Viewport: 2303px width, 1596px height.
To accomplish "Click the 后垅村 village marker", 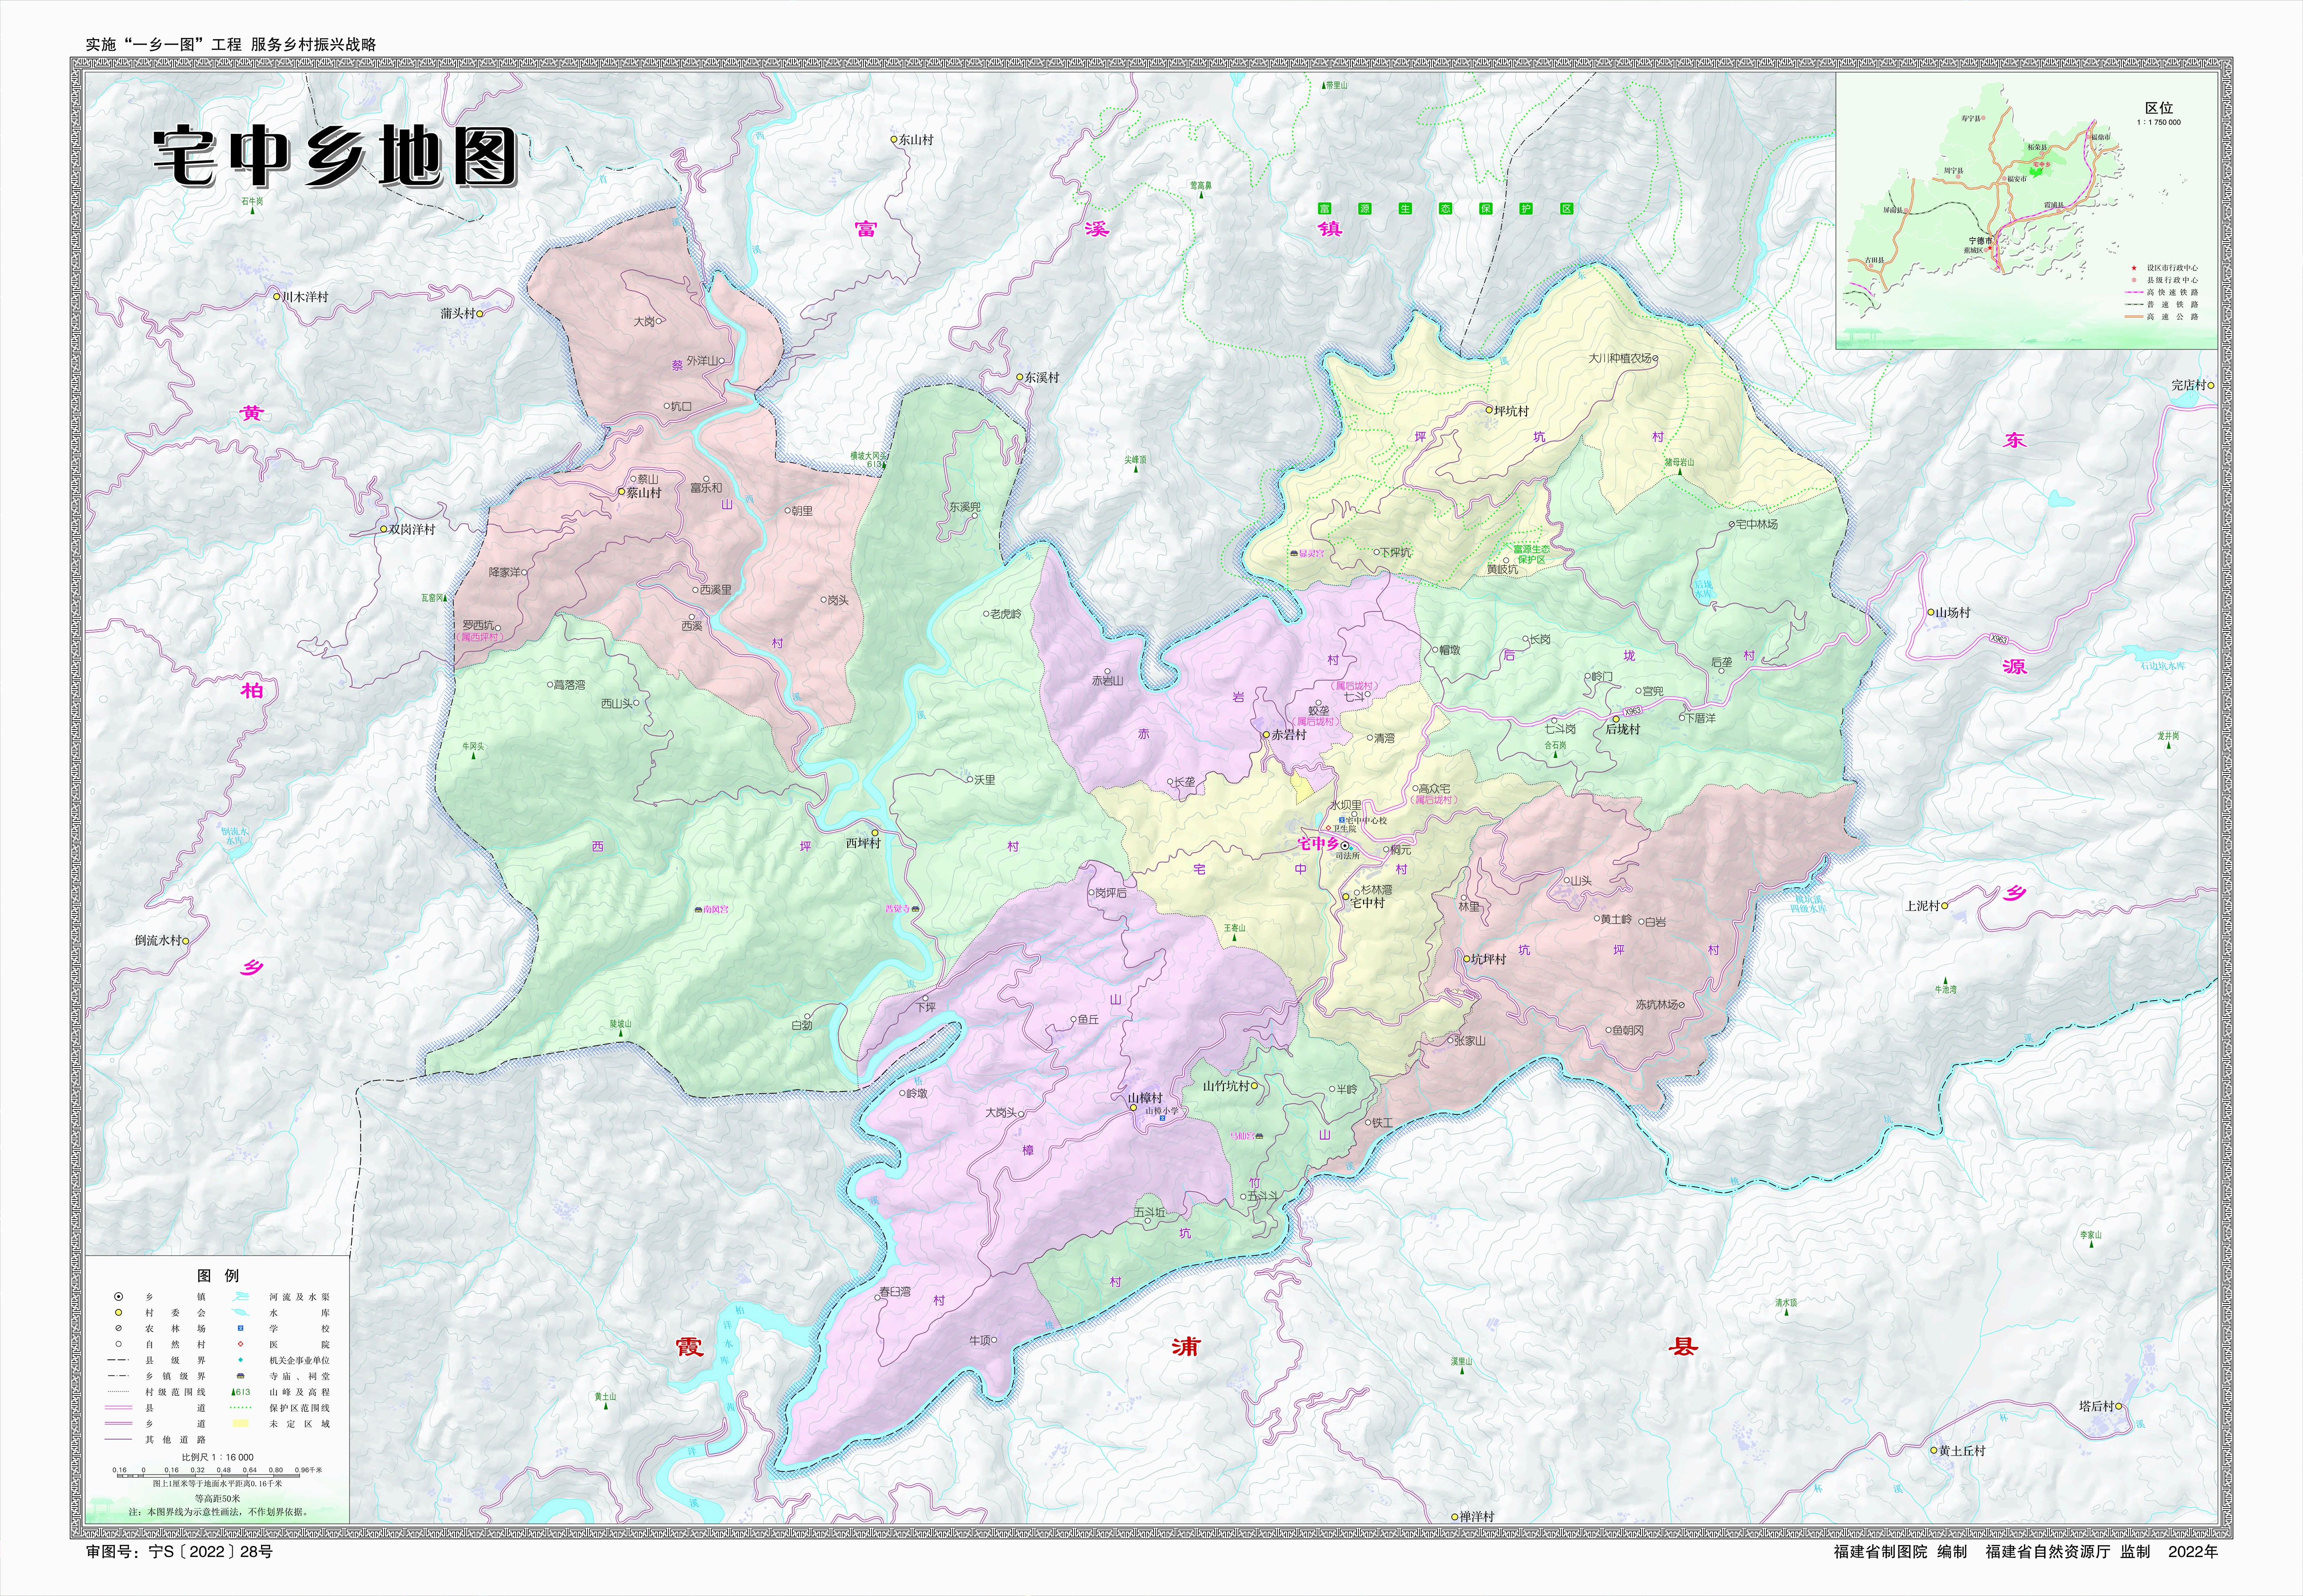I will click(1615, 718).
